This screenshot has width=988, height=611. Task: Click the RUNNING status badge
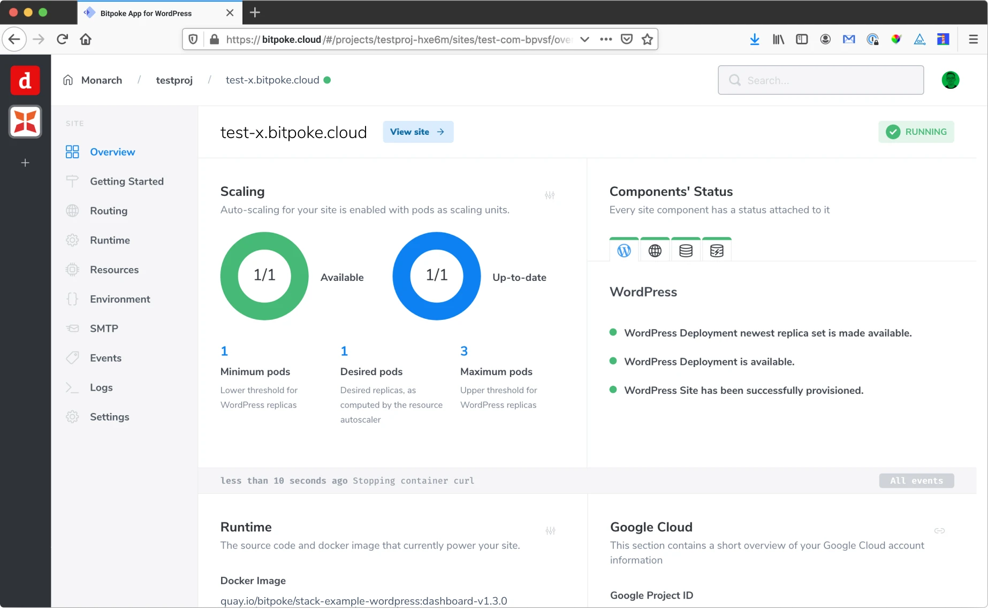(916, 132)
